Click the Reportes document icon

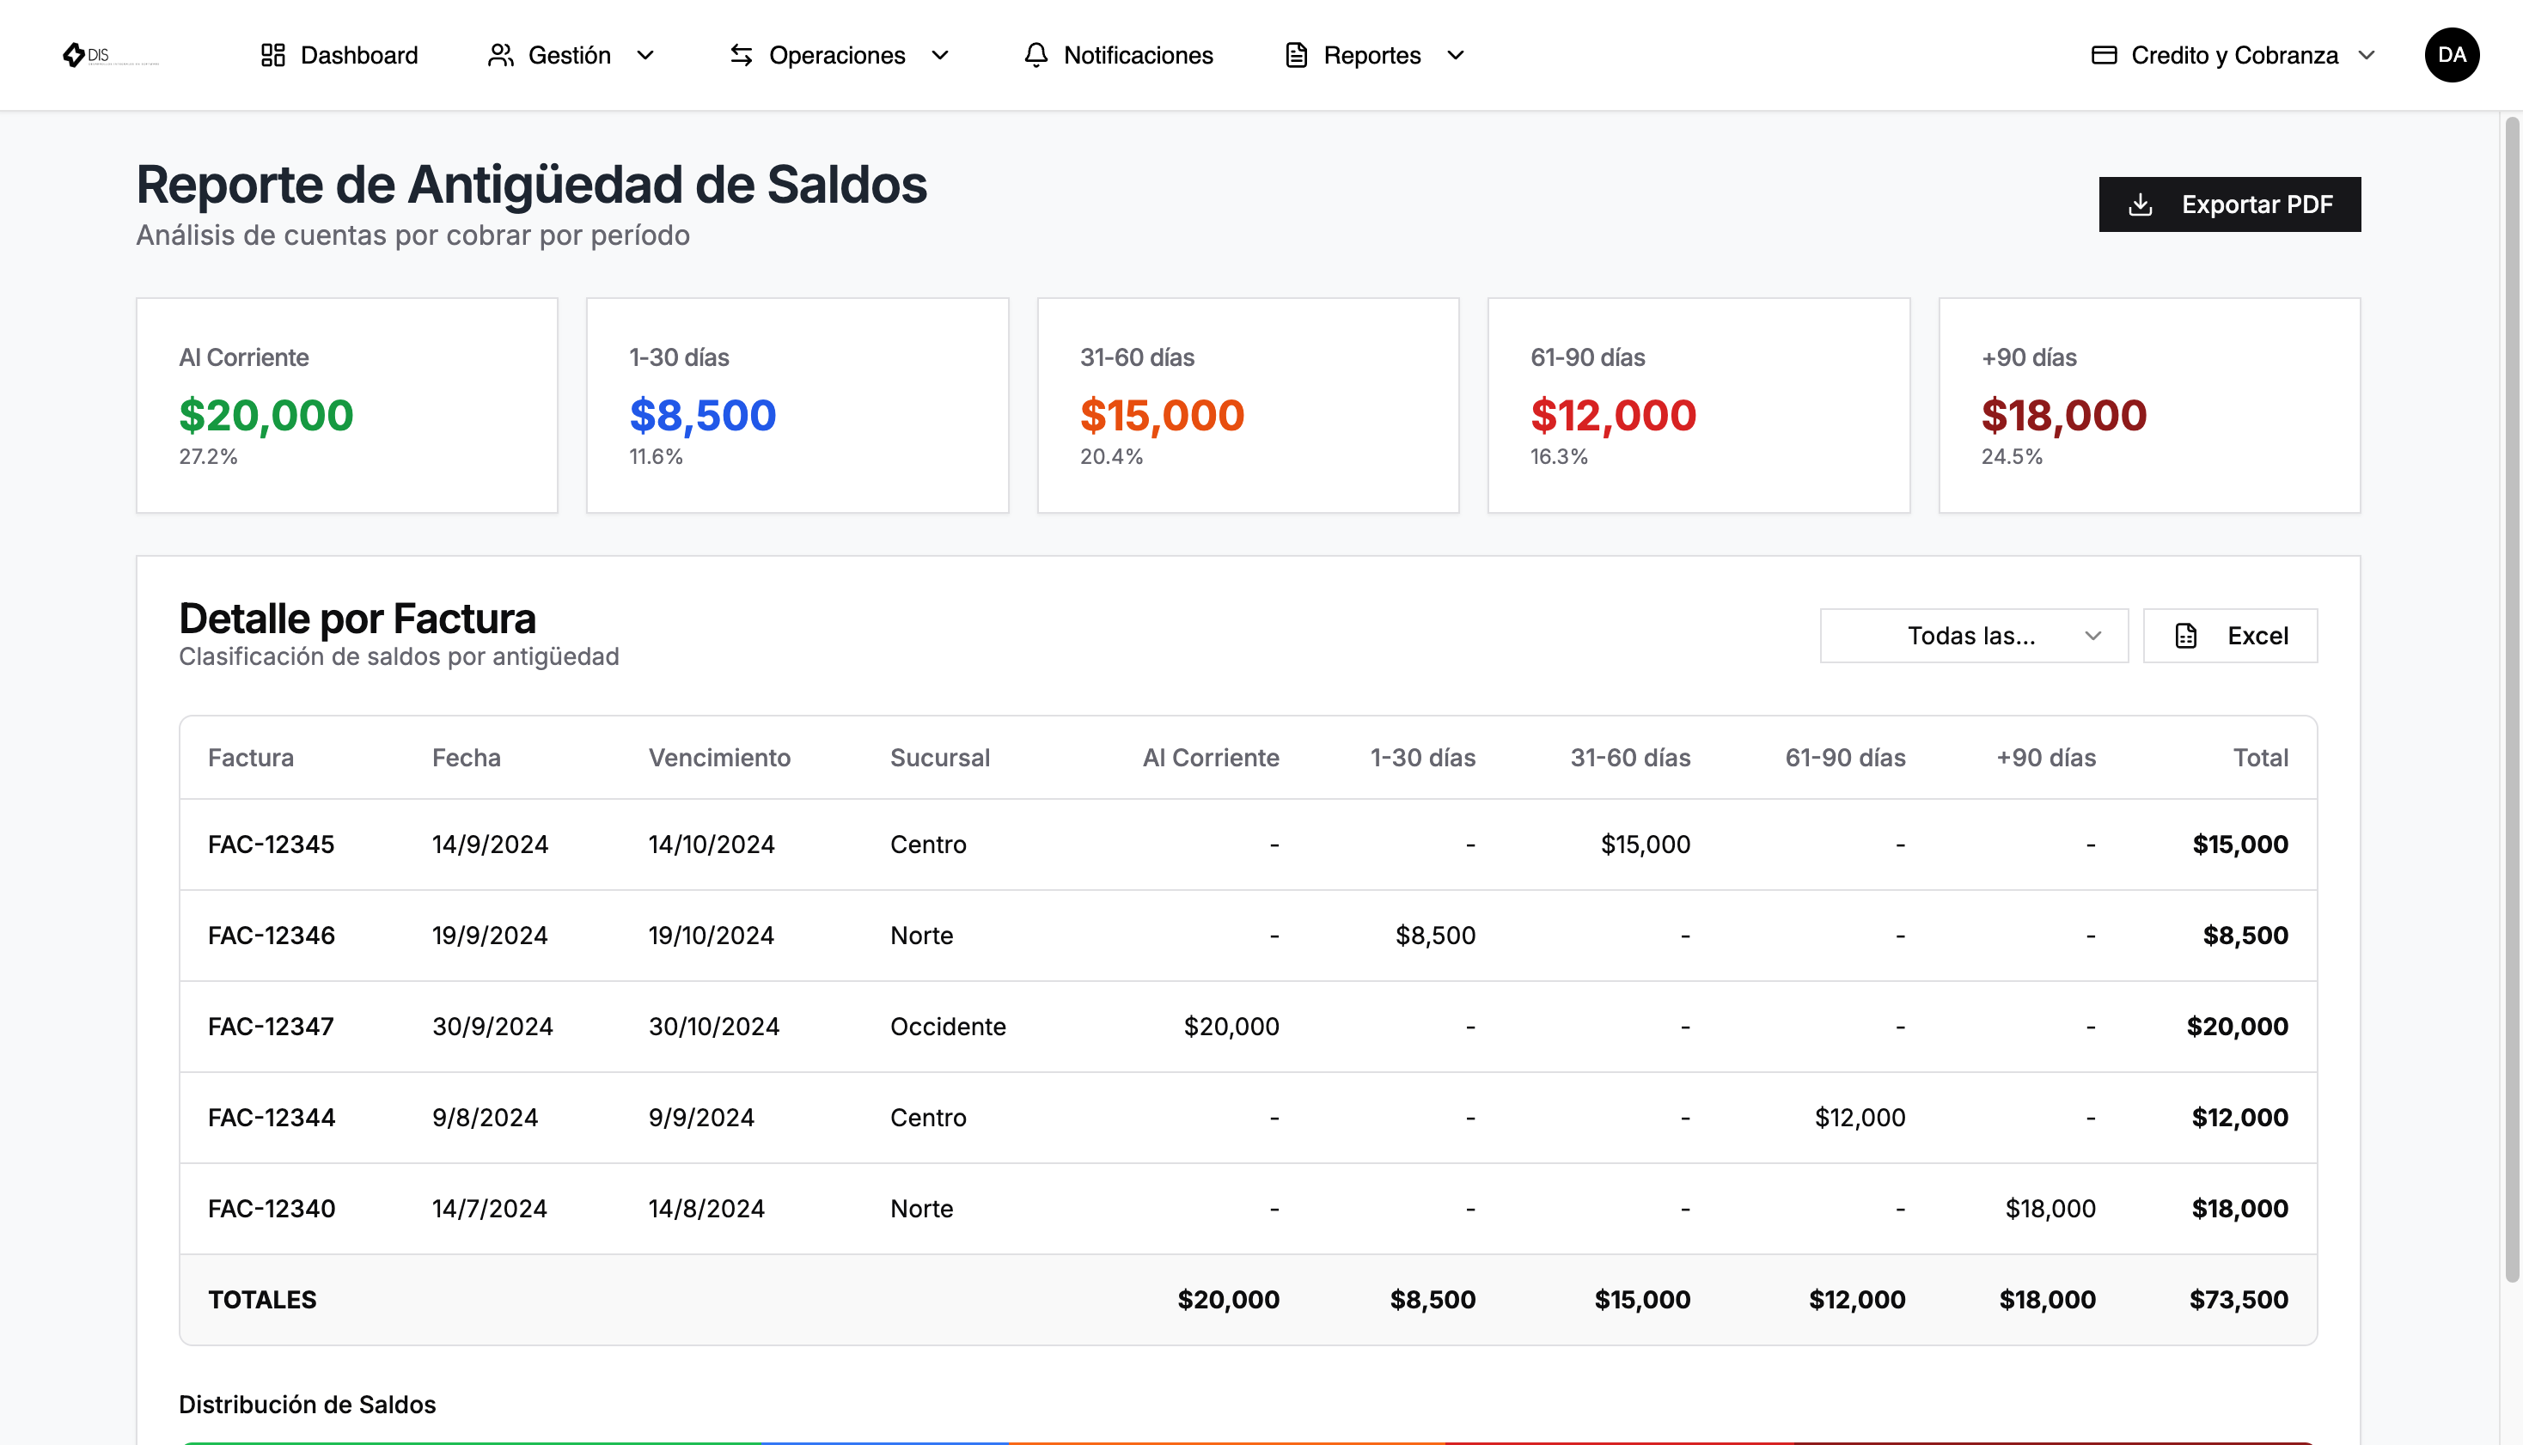pos(1296,55)
